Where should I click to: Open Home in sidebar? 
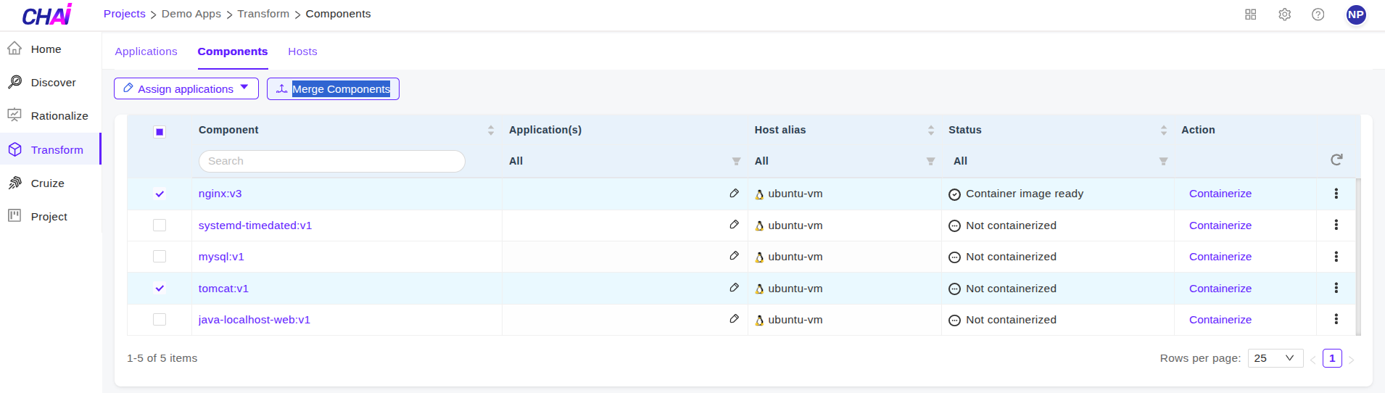coord(51,49)
